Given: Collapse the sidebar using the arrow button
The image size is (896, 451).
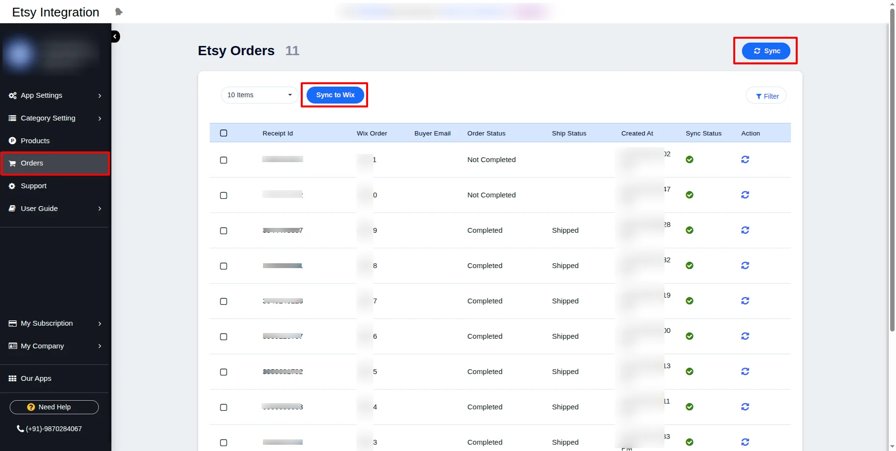Looking at the screenshot, I should (x=115, y=37).
